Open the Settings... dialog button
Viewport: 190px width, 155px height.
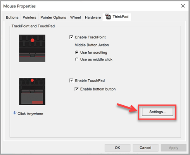(157, 112)
